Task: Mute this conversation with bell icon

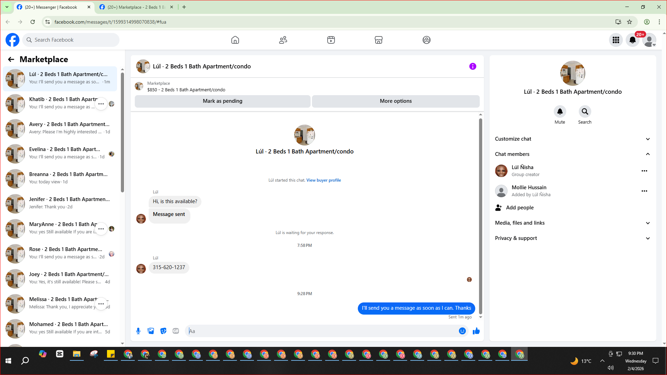Action: coord(560,111)
